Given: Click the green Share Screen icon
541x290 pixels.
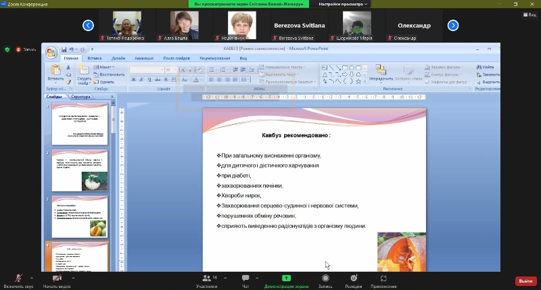Looking at the screenshot, I should pos(286,279).
